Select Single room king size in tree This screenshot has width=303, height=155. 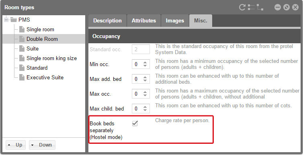point(51,58)
